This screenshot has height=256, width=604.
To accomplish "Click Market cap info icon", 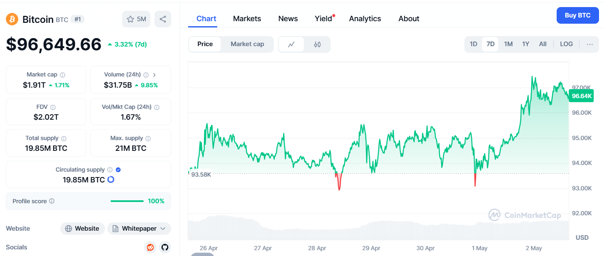I will pos(63,75).
